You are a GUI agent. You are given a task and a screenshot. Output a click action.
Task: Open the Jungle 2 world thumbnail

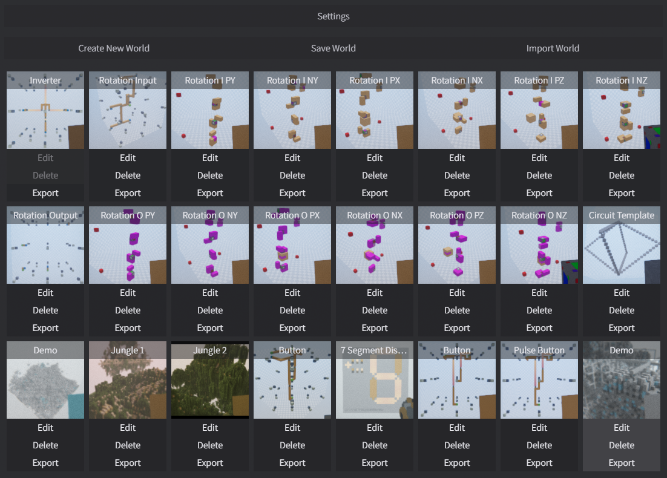pos(209,380)
